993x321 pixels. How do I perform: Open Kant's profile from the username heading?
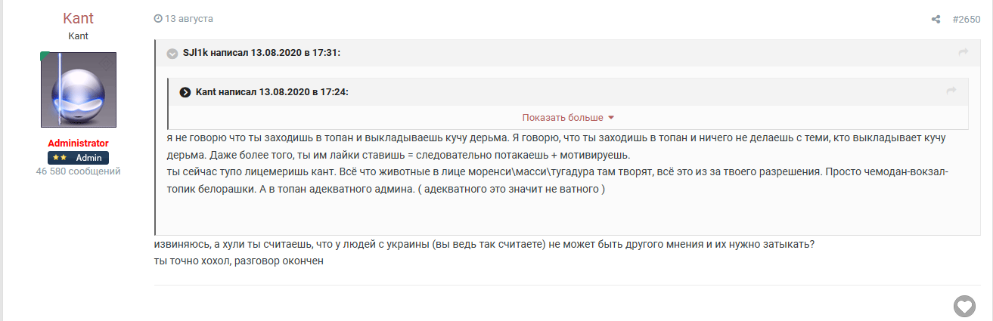pos(78,19)
